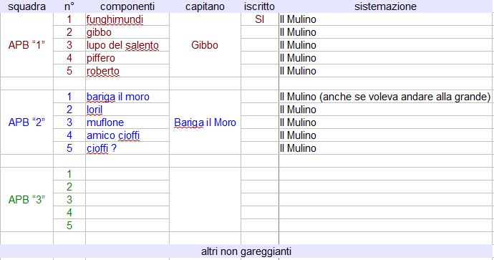The width and height of the screenshot is (494, 260).
Task: Click the SI entry under iscritto
Action: click(260, 19)
